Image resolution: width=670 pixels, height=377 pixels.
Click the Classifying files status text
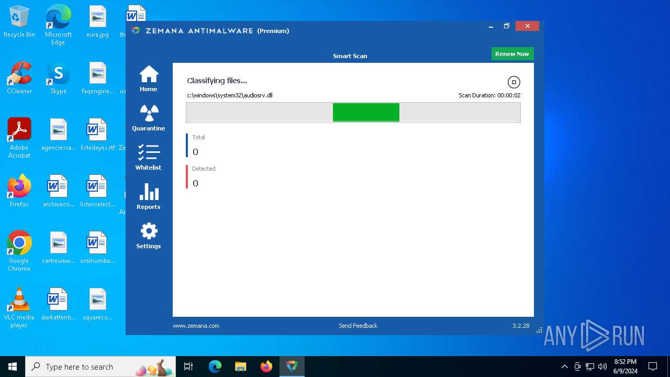click(217, 81)
